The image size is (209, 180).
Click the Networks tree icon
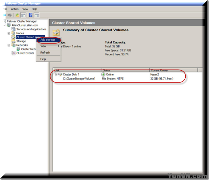click(13, 45)
